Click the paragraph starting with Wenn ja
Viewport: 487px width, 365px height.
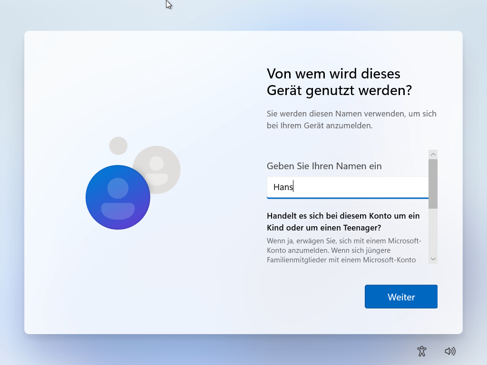coord(344,250)
